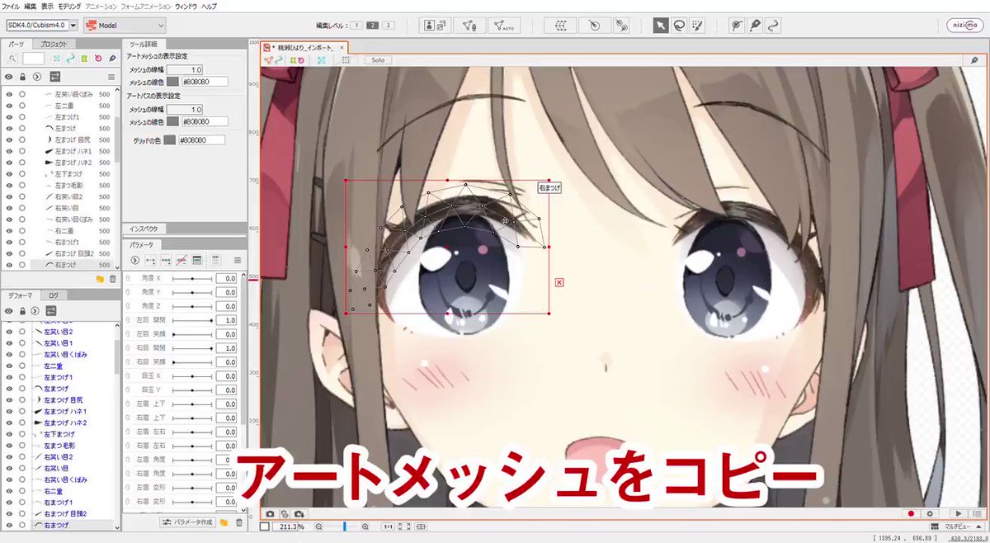The width and height of the screenshot is (990, 543).
Task: Lock-all icon in Deformer panel header
Action: [23, 310]
